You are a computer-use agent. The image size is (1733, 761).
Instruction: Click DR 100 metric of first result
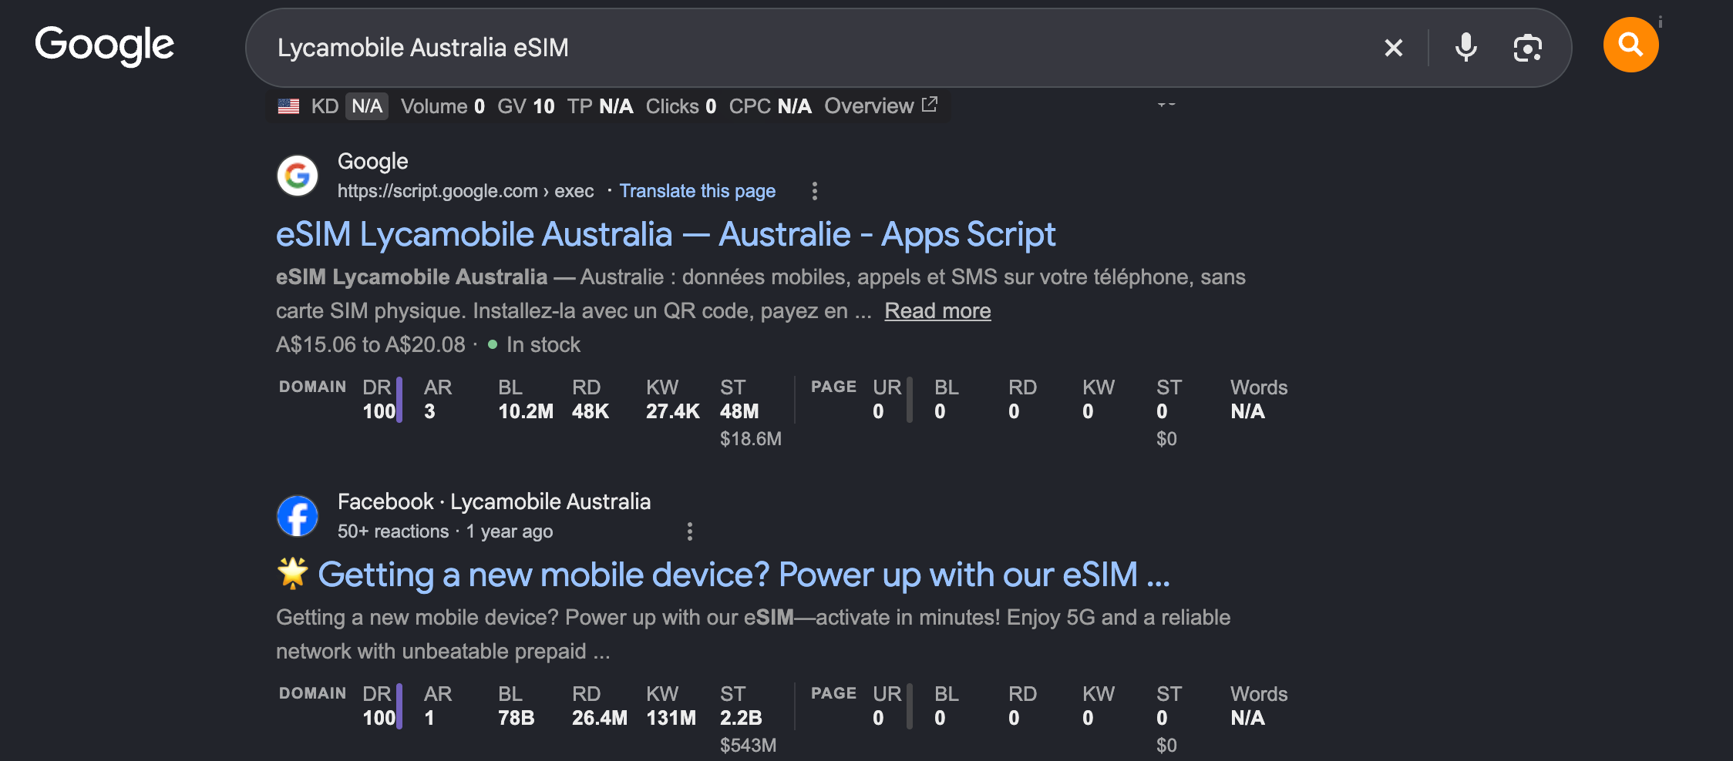(381, 399)
